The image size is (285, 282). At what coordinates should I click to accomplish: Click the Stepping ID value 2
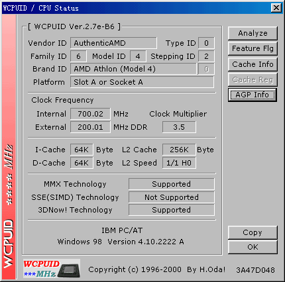click(x=206, y=56)
